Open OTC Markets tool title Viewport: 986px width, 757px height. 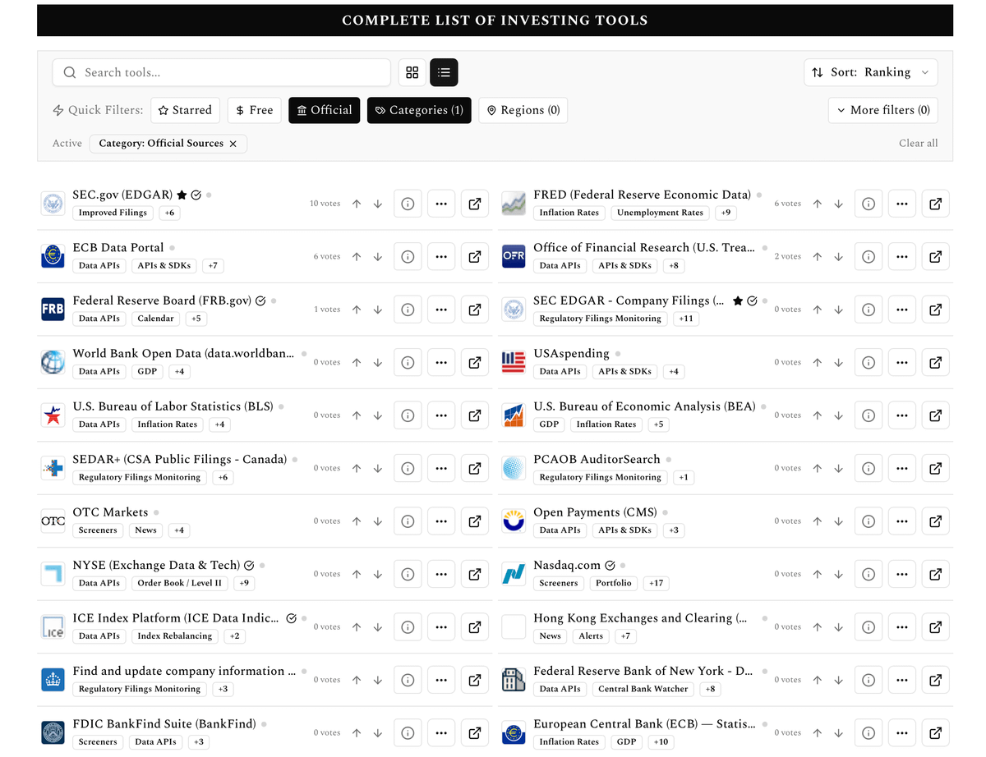110,512
